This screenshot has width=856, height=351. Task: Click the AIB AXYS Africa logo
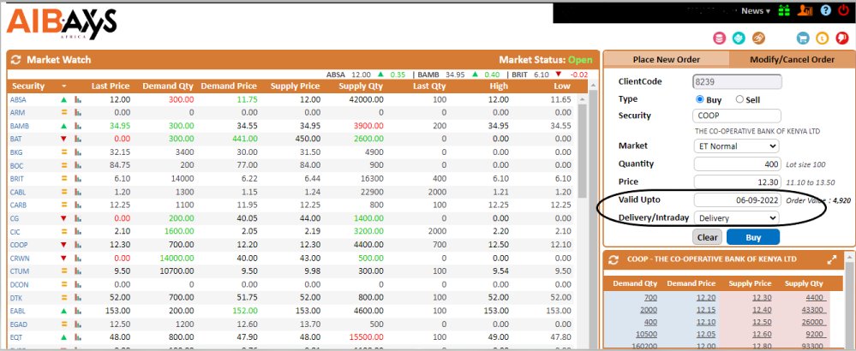pos(62,25)
